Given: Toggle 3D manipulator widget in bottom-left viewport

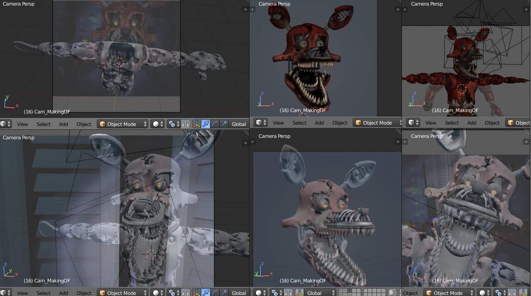Looking at the screenshot, I should 196,293.
